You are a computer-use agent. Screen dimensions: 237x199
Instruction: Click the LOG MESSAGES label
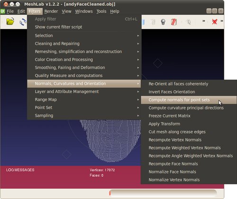tap(20, 170)
